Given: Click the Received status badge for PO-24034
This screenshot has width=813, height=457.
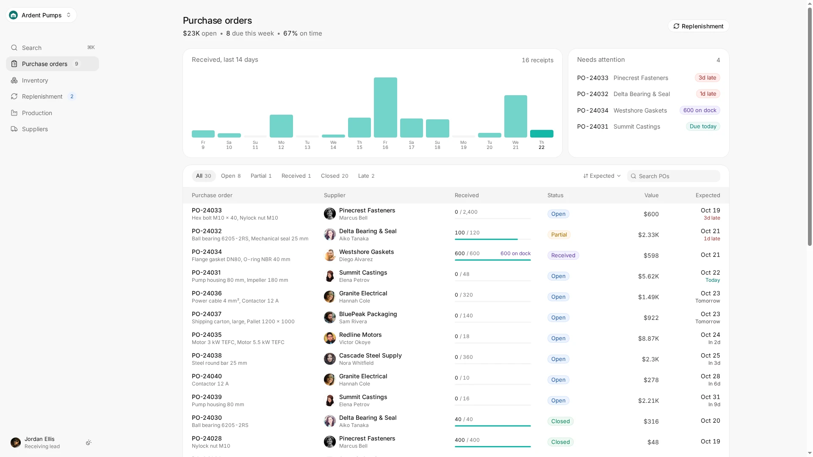Looking at the screenshot, I should 563,256.
